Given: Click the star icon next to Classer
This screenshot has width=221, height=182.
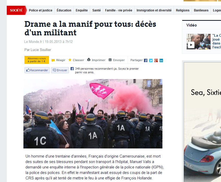Looking at the screenshot, I should pos(70,60).
